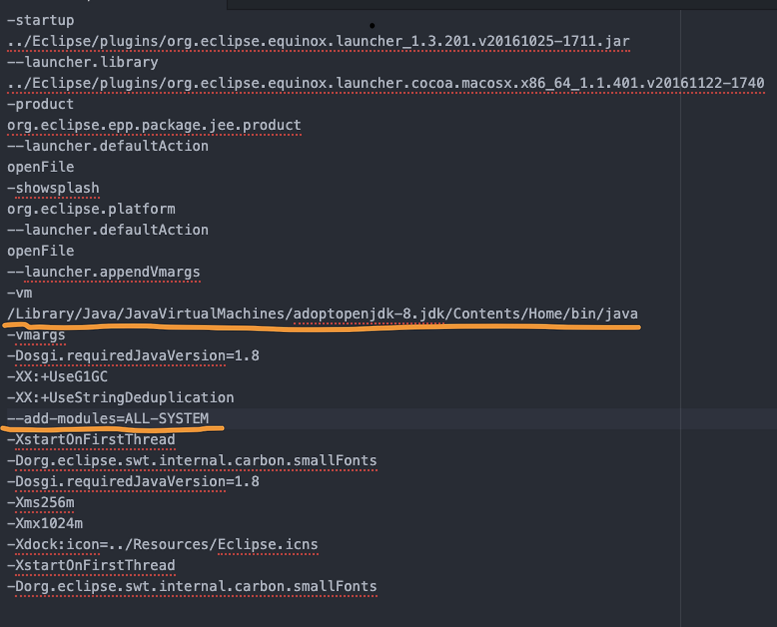Select the equinox launcher jar path text
Viewport: 777px width, 627px height.
316,41
